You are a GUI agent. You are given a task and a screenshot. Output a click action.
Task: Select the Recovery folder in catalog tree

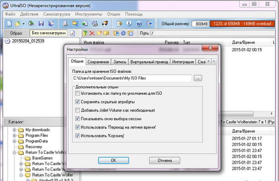point(33,147)
